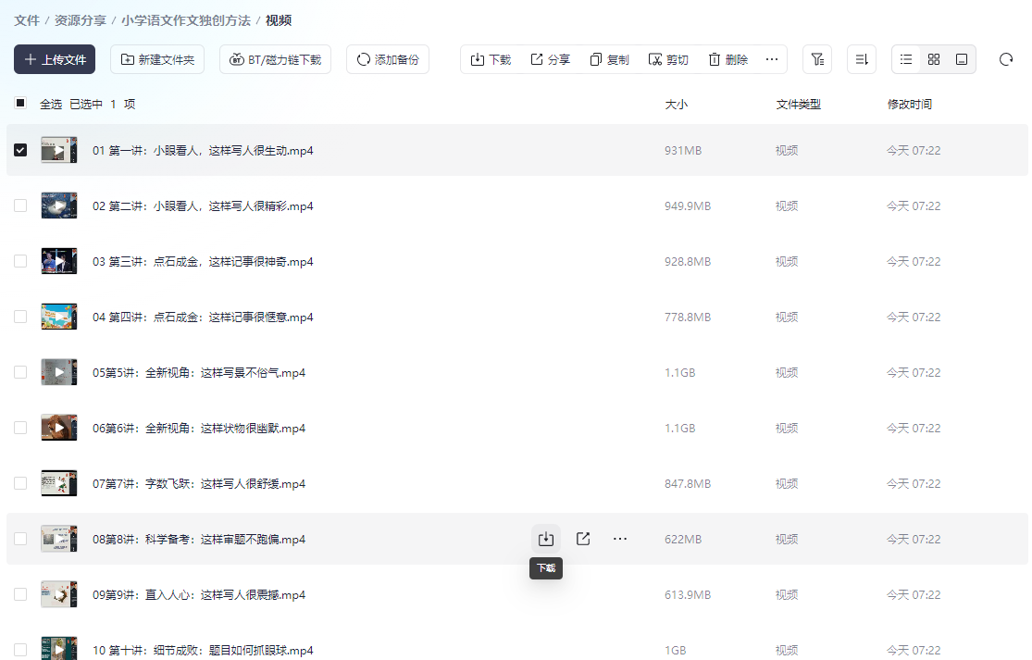Delete the selected file via the toolbar
The height and width of the screenshot is (660, 1032).
(x=727, y=59)
